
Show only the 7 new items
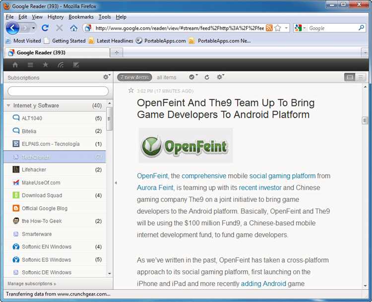pos(134,77)
